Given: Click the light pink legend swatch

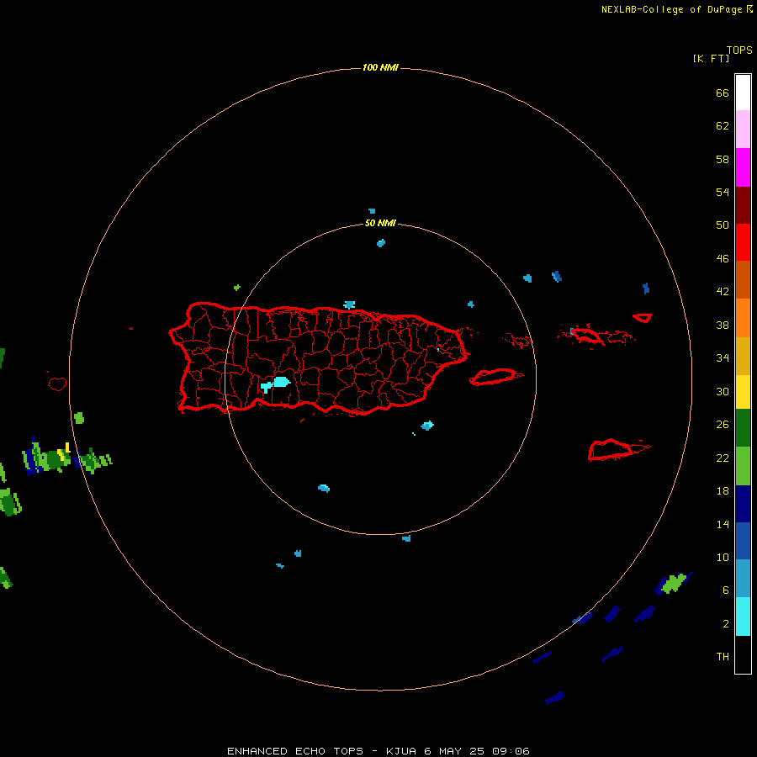Looking at the screenshot, I should (743, 129).
